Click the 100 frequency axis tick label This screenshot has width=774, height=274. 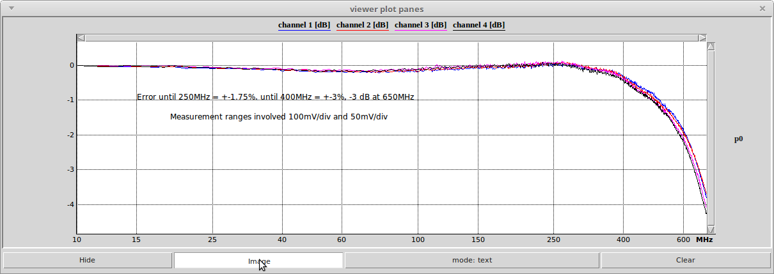(x=418, y=240)
